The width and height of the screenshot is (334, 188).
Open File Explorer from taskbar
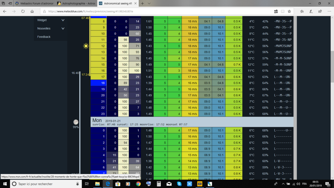[97, 184]
